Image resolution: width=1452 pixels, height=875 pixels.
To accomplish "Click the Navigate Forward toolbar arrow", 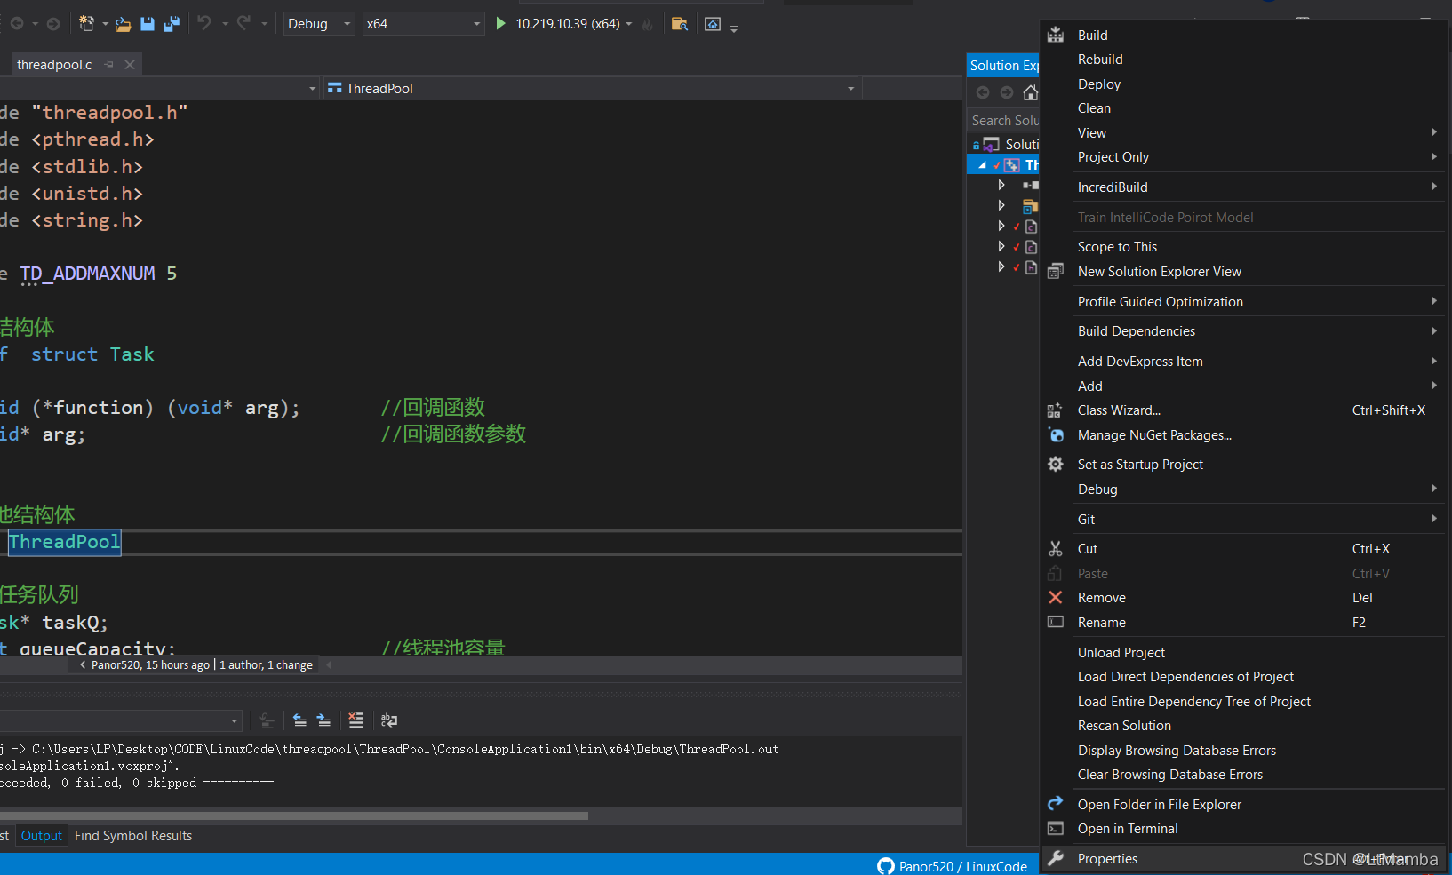I will click(x=53, y=24).
